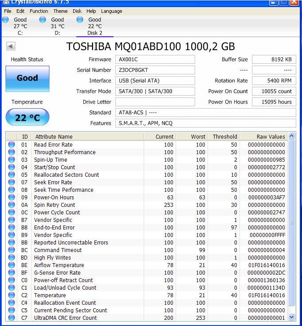The height and width of the screenshot is (326, 302).
Task: Open the Theme menu
Action: coord(60,11)
